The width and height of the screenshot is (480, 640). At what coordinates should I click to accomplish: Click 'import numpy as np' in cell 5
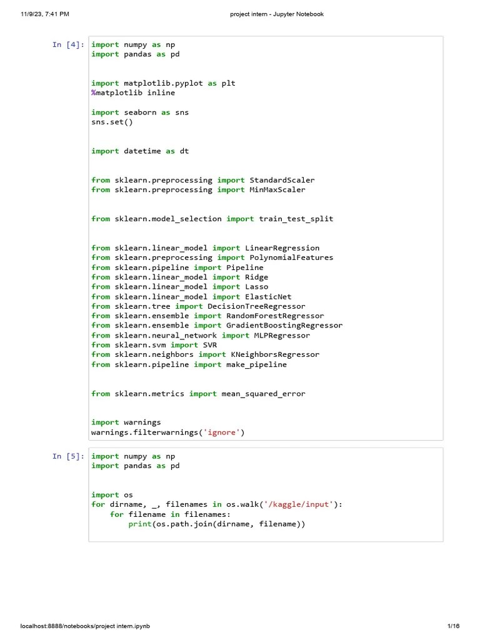133,456
